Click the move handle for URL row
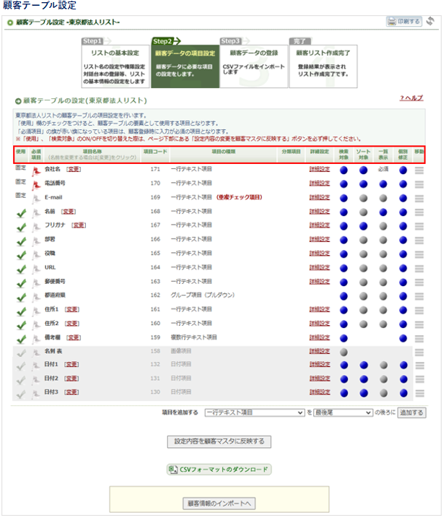Image resolution: width=446 pixels, height=518 pixels. point(419,269)
